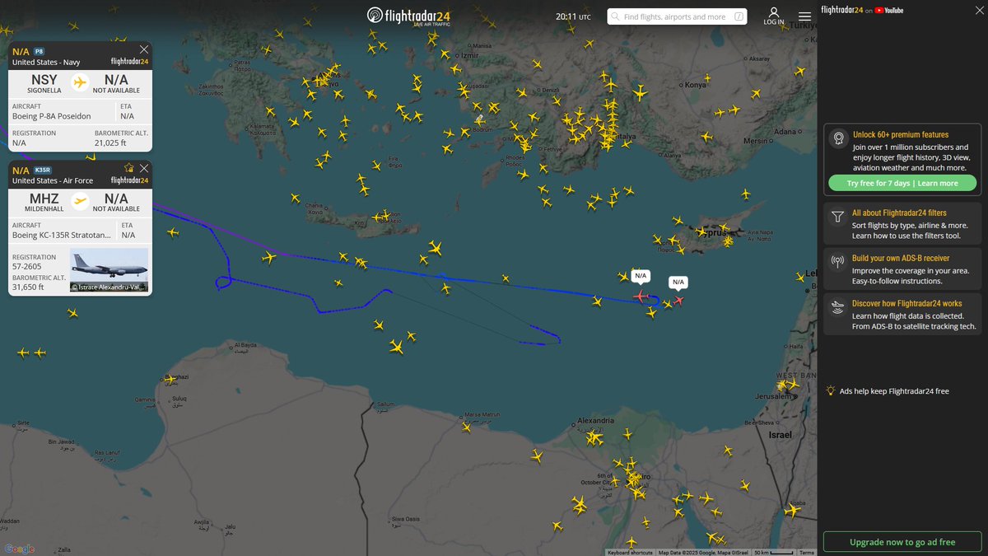Click the Al Bayda label on map
The height and width of the screenshot is (556, 988).
tap(246, 345)
